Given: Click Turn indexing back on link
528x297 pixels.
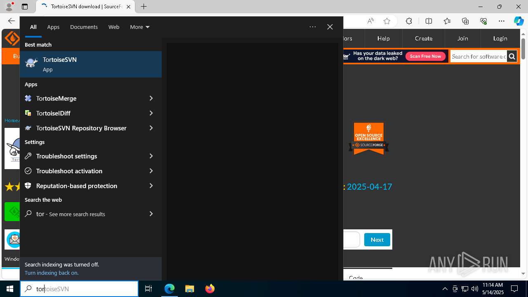Looking at the screenshot, I should [52, 273].
